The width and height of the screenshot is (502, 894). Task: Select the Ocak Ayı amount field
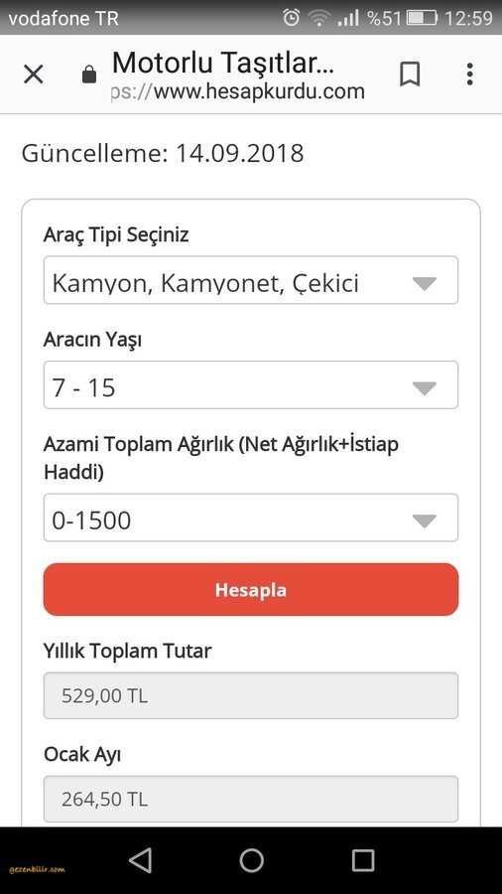pyautogui.click(x=251, y=799)
